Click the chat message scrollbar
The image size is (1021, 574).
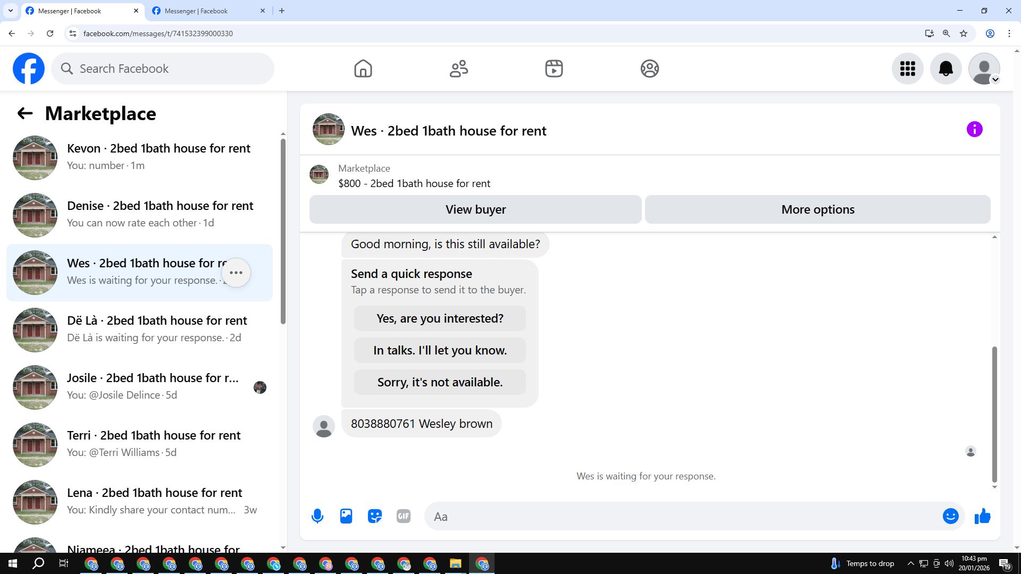click(994, 415)
